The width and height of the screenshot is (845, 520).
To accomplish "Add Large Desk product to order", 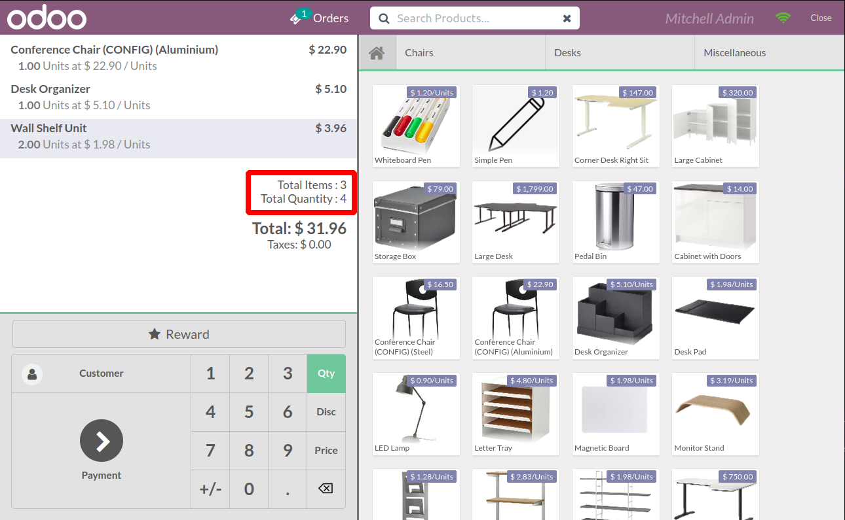I will [x=516, y=222].
